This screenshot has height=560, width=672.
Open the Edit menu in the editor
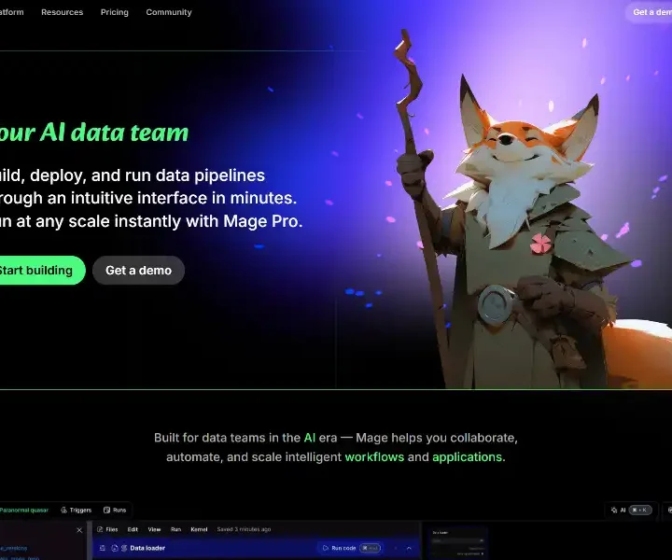click(x=133, y=529)
